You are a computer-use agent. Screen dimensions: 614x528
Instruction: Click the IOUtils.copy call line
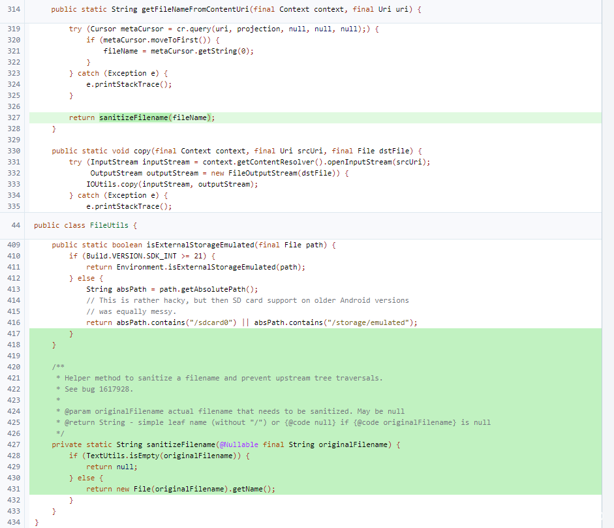coord(172,184)
